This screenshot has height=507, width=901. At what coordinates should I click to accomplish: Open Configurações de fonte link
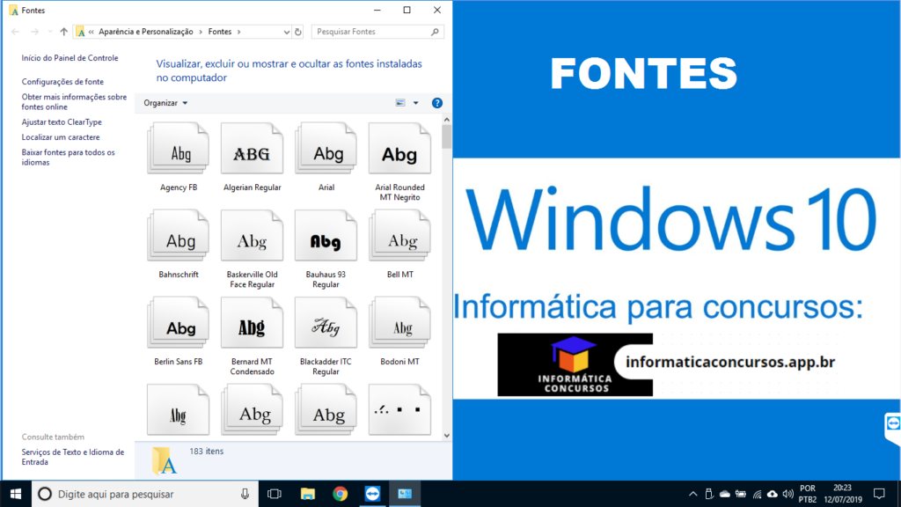click(62, 82)
